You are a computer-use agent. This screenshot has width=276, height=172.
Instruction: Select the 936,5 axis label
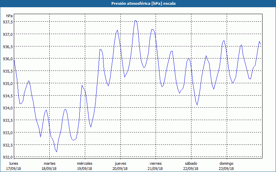click(8, 46)
